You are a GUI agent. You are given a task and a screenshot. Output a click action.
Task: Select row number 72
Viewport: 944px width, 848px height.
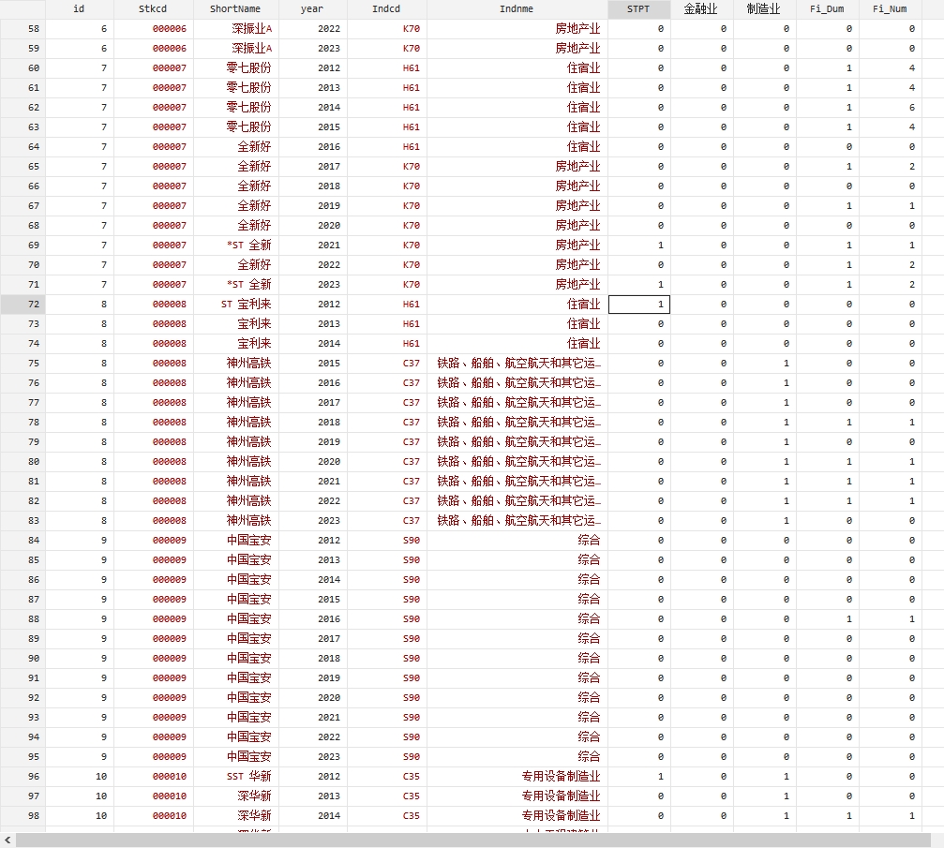click(x=22, y=305)
